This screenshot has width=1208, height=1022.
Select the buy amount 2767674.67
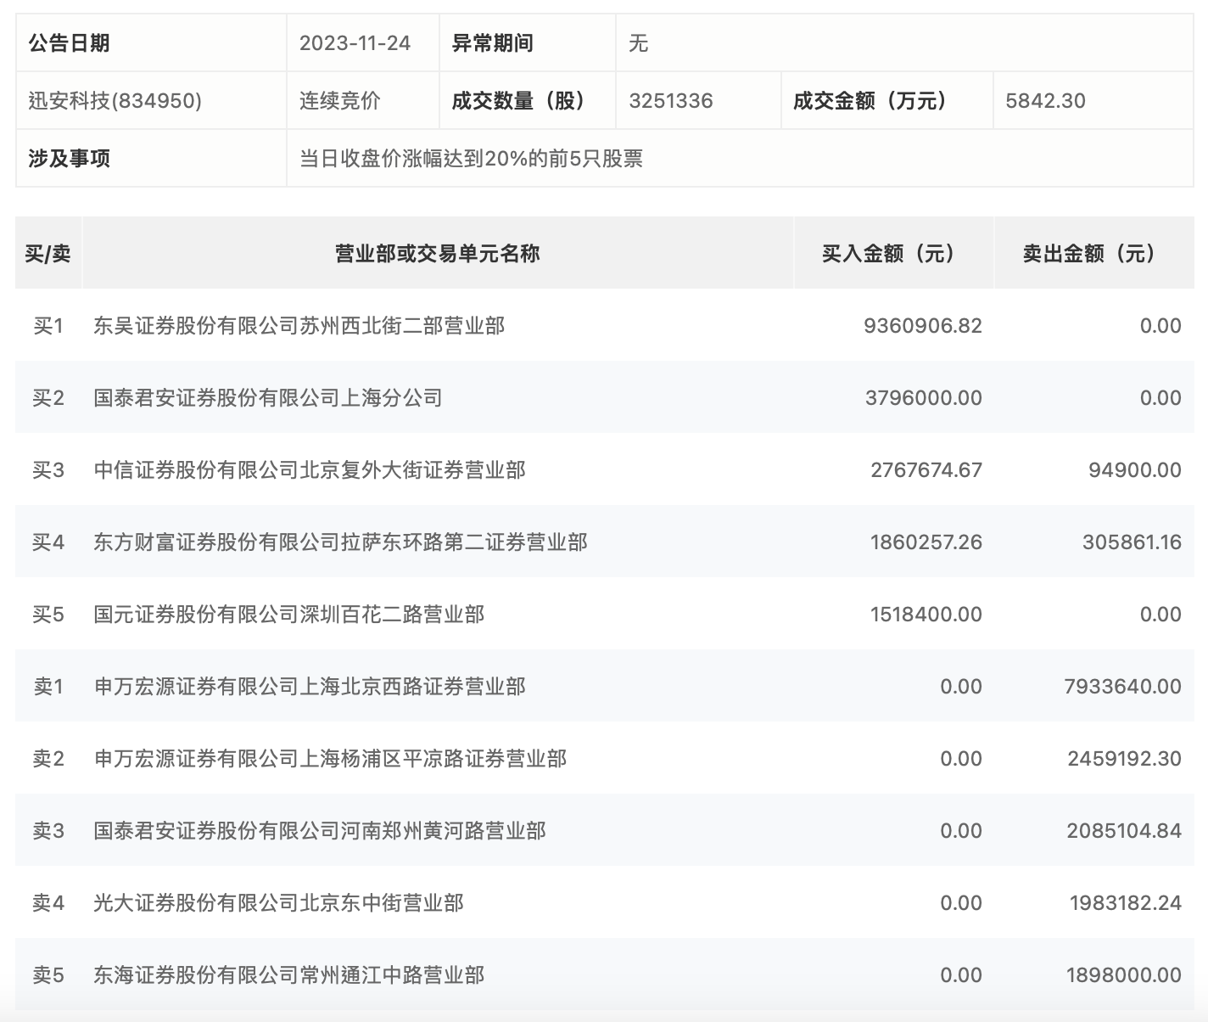926,469
